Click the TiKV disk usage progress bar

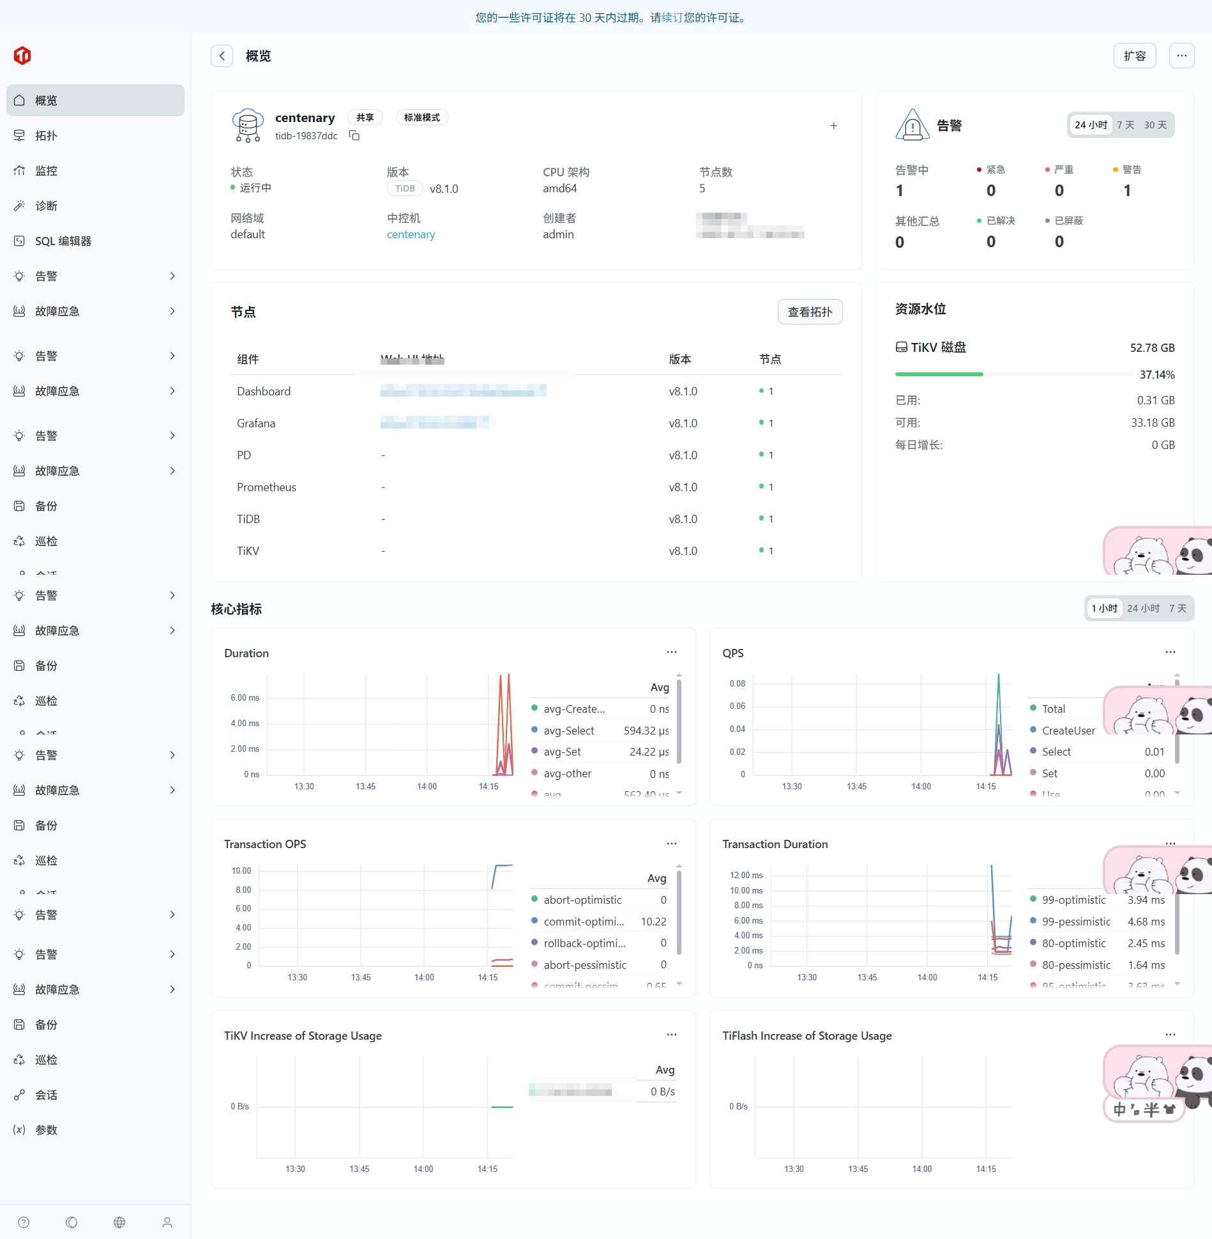1013,374
